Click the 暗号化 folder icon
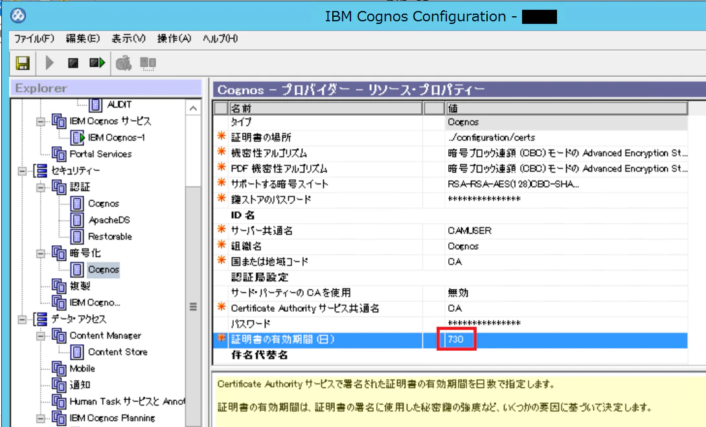 pos(59,253)
